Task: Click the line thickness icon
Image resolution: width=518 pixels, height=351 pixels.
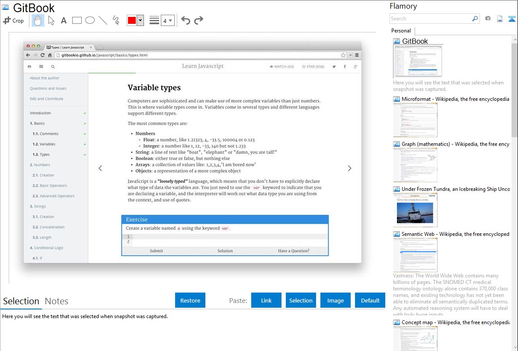Action: pos(154,20)
